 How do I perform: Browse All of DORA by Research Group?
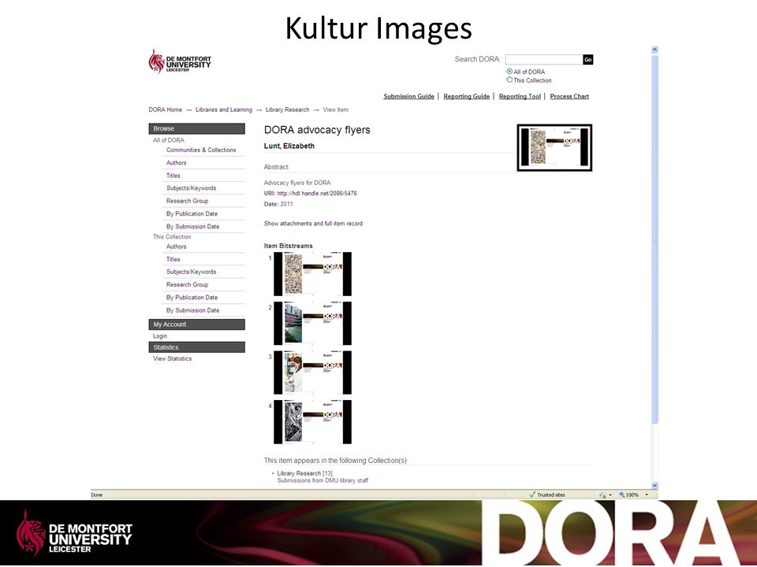188,201
